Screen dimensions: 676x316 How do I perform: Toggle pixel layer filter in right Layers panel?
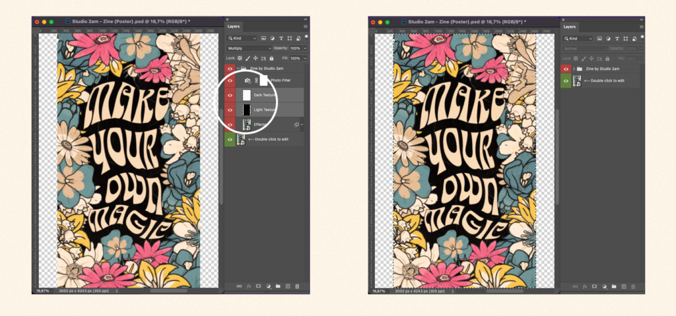click(x=599, y=38)
